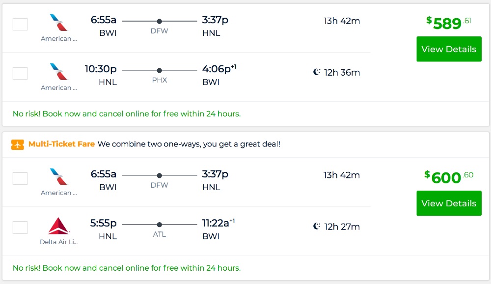Click the DFW layover dot on $589 flight
491x284 pixels.
click(x=159, y=21)
